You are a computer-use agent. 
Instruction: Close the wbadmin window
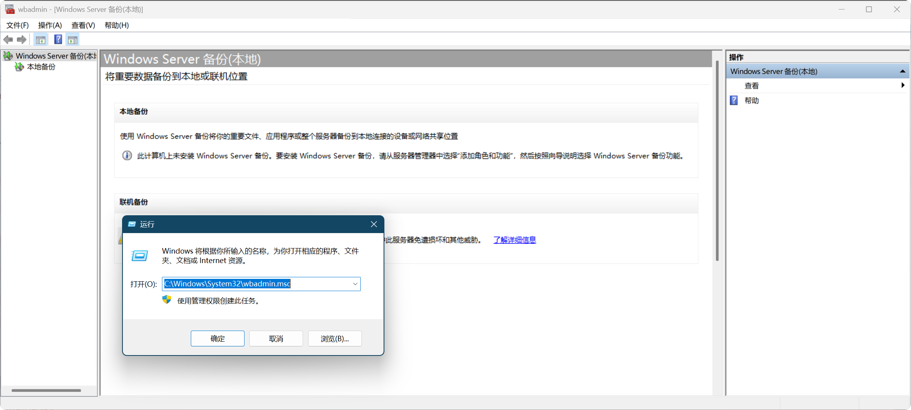897,9
